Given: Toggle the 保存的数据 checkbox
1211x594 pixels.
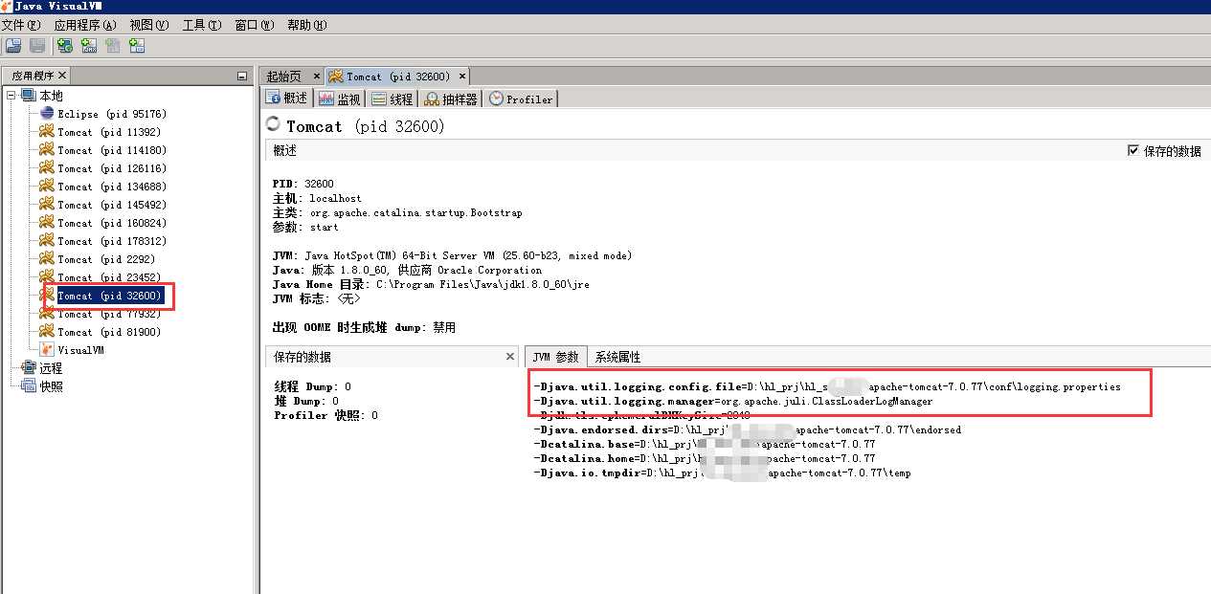Looking at the screenshot, I should [1134, 150].
